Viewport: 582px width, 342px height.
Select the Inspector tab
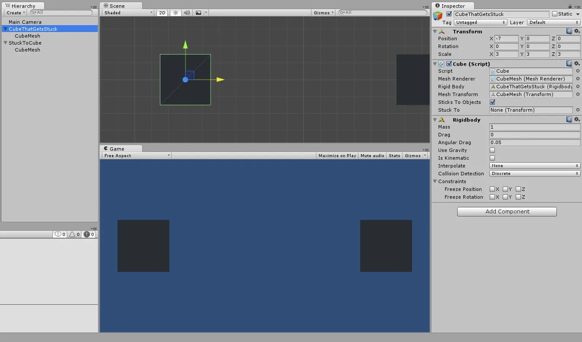[x=452, y=6]
